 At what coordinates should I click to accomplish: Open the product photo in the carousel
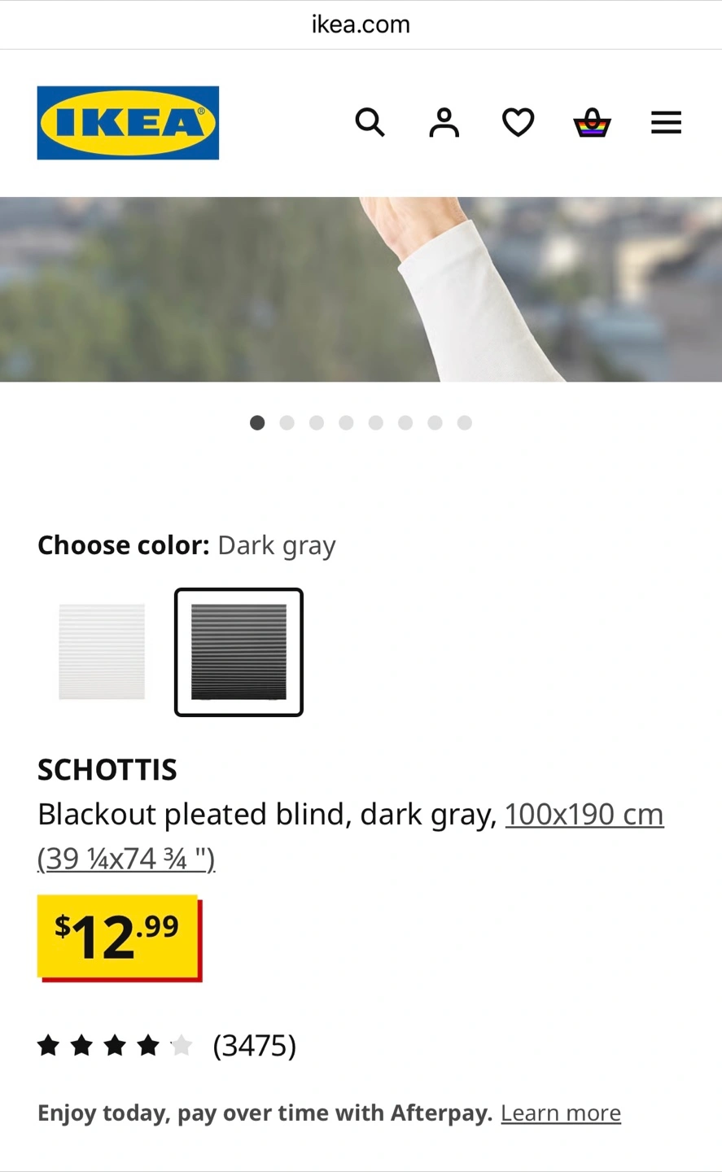coord(361,289)
